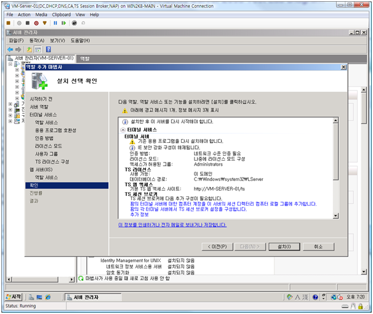The width and height of the screenshot is (373, 314).
Task: Click the network status tray icon
Action: (x=334, y=297)
